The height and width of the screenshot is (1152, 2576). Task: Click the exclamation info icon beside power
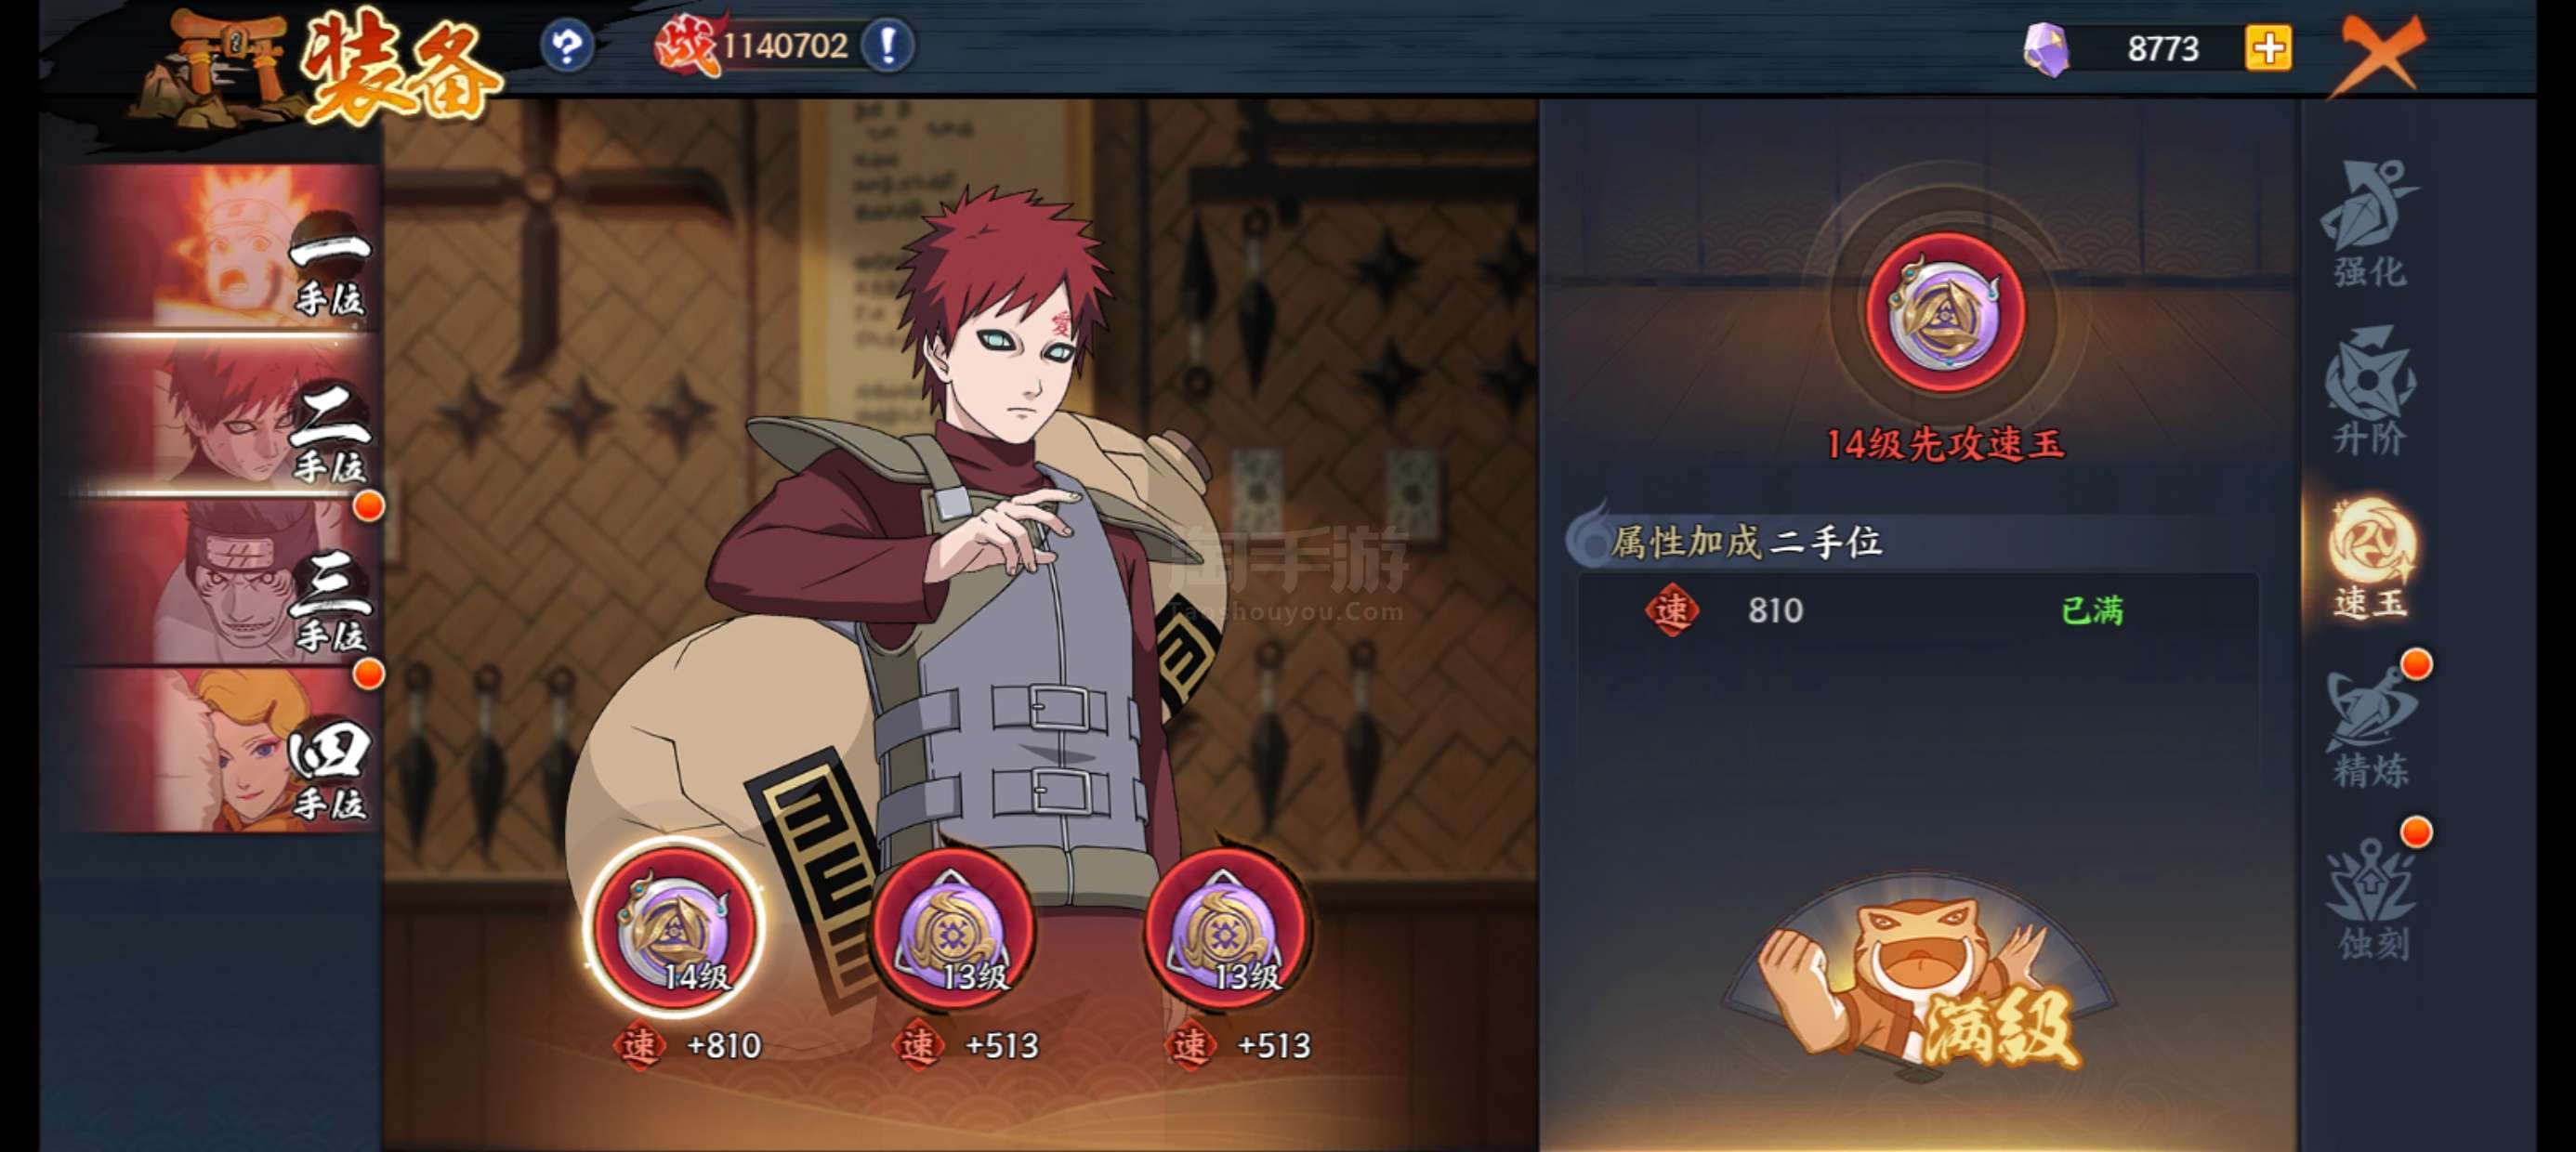[888, 46]
